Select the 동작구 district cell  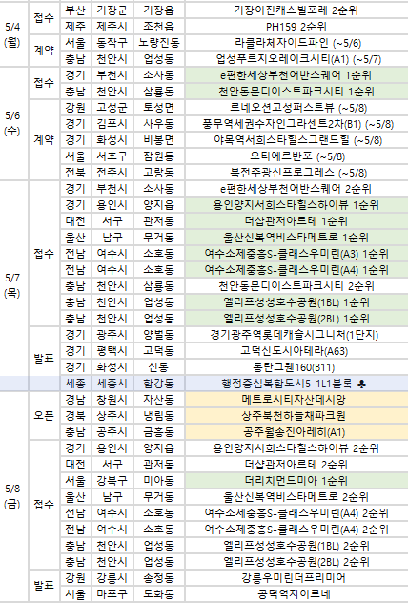112,43
